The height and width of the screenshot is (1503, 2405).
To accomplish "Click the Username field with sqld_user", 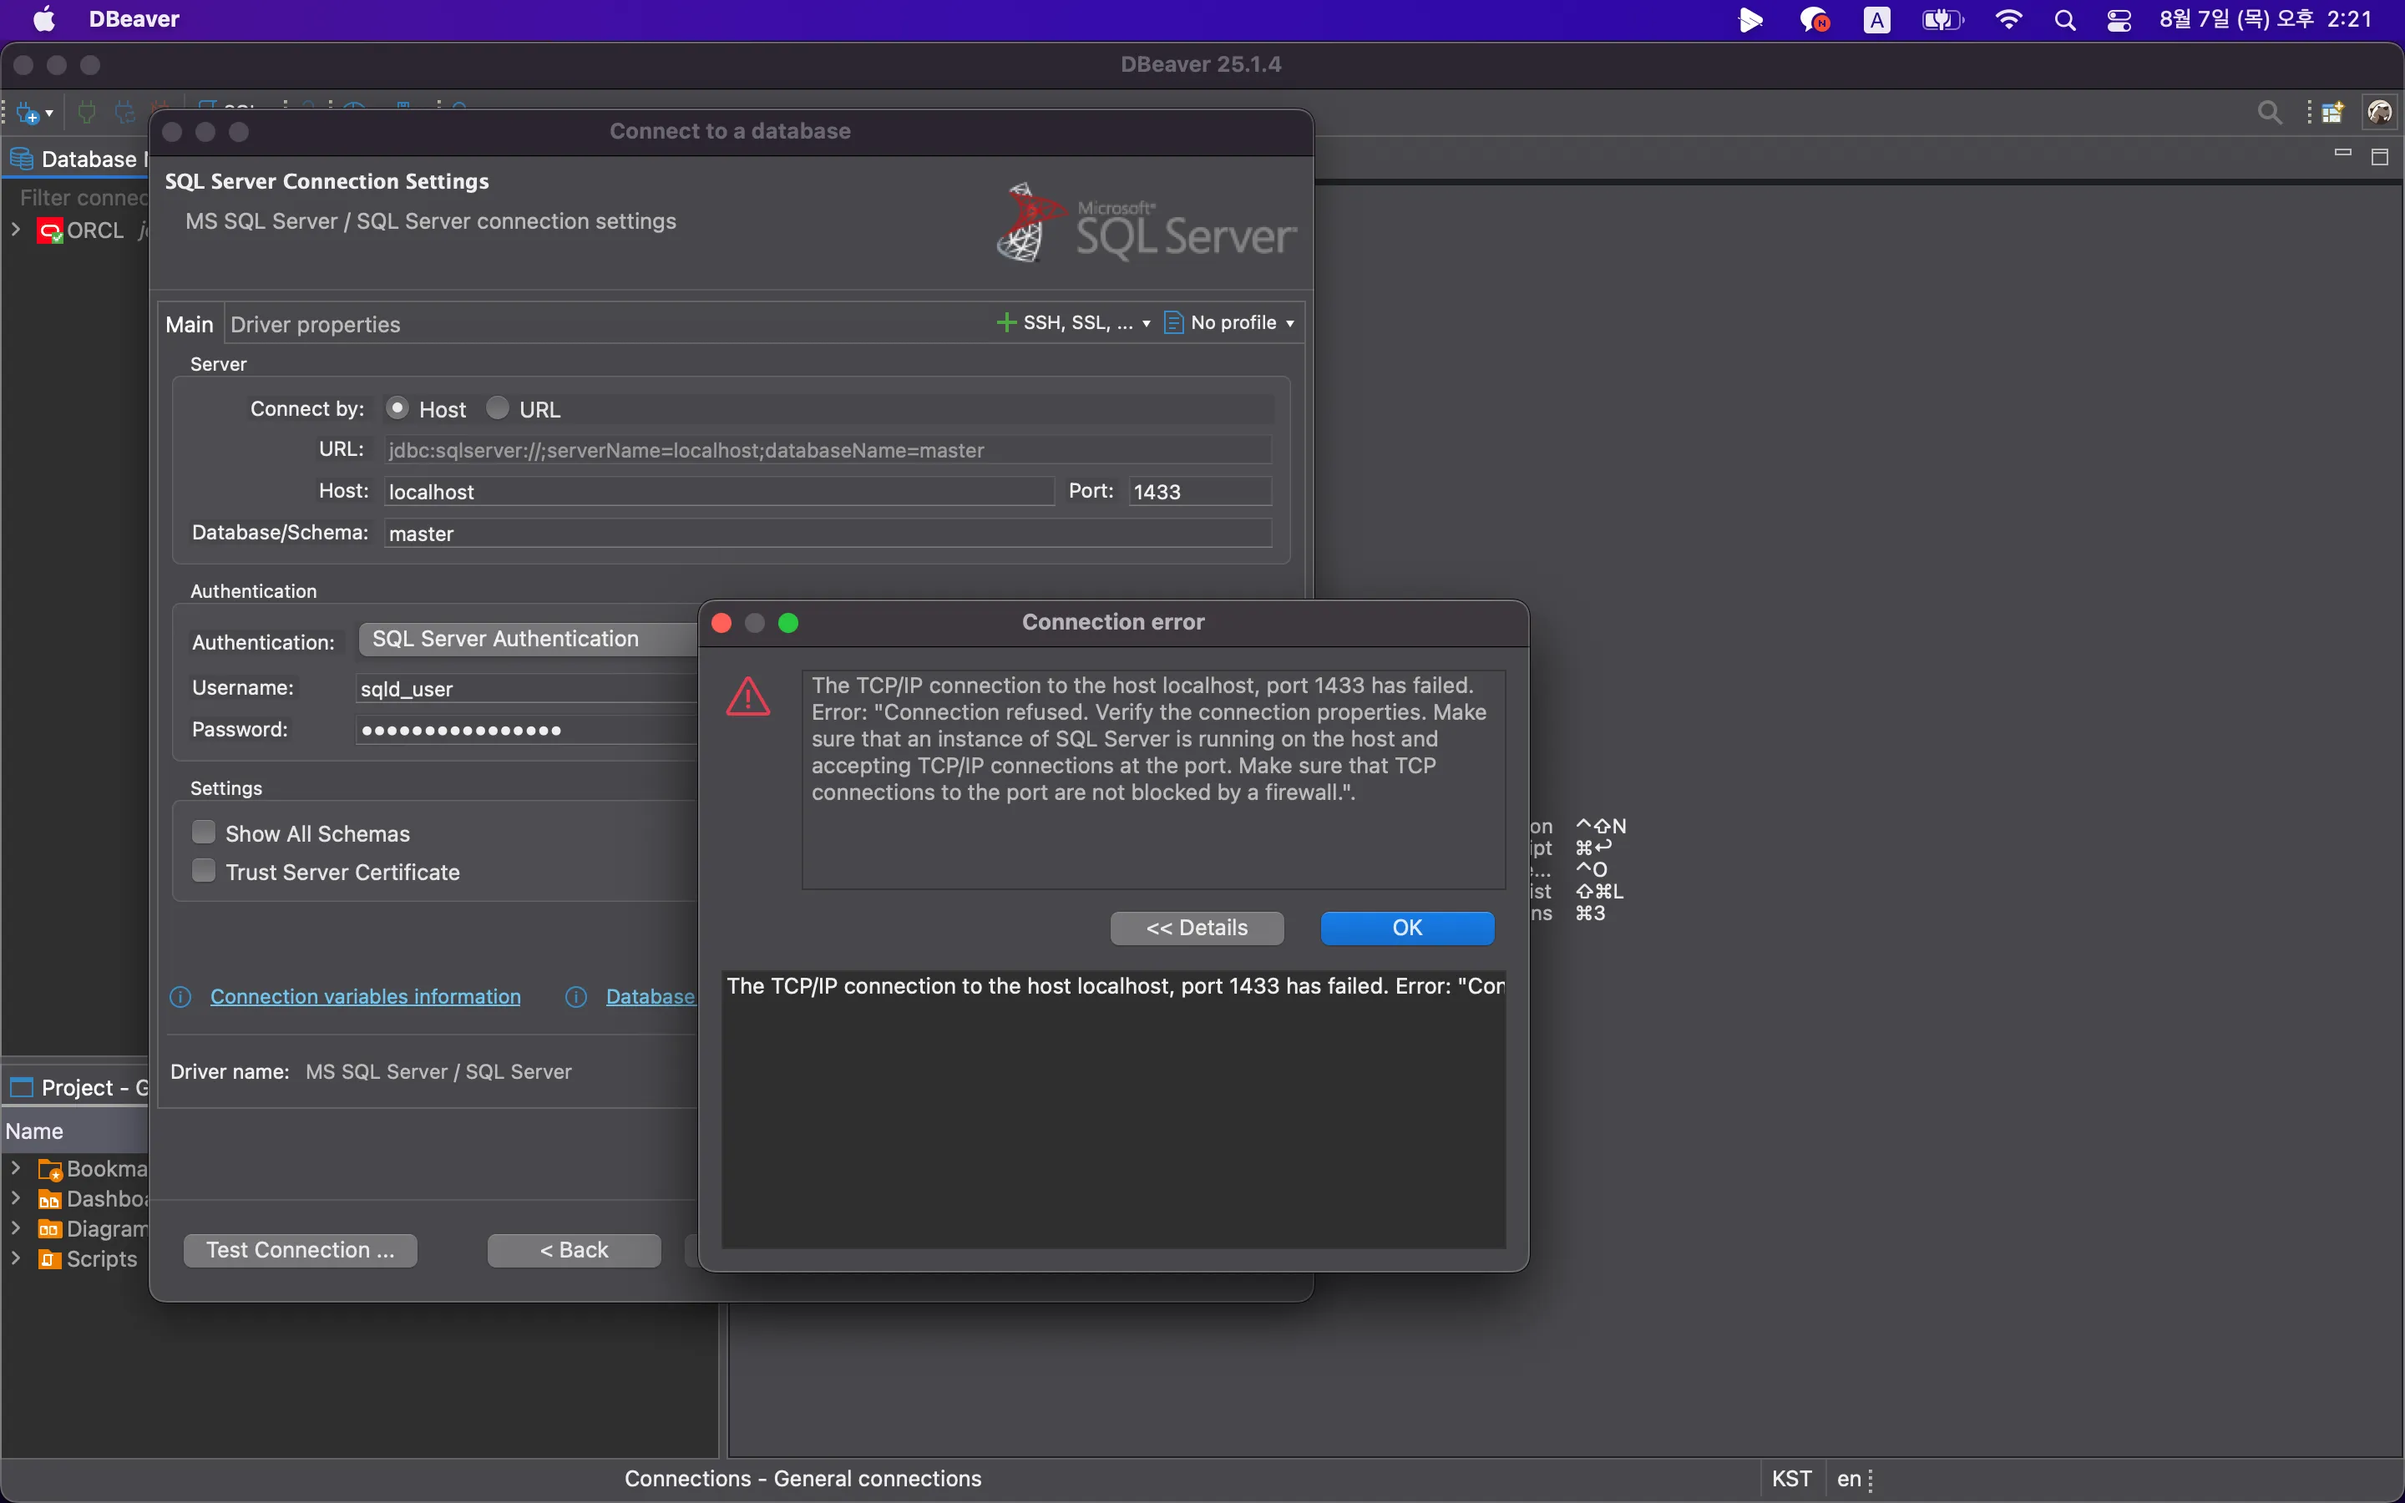I will click(527, 689).
